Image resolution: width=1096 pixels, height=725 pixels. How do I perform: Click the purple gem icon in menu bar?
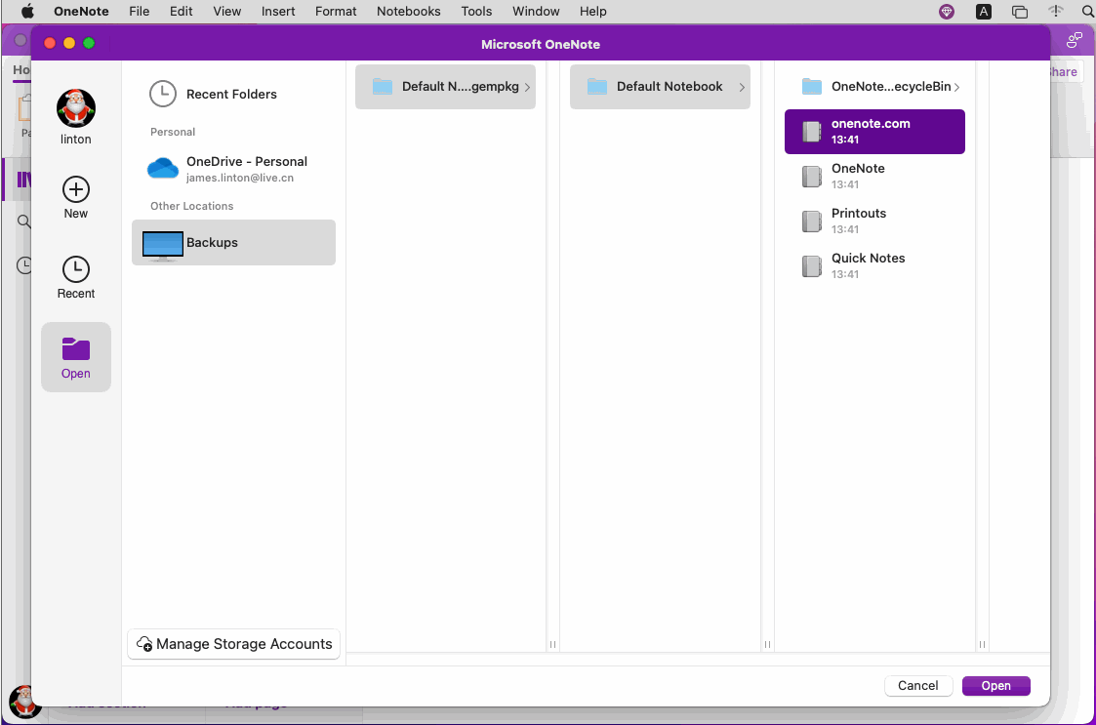[x=947, y=11]
